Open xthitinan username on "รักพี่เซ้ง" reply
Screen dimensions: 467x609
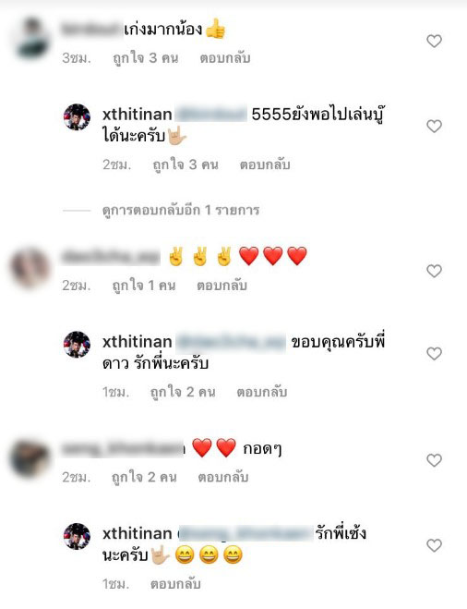[137, 533]
